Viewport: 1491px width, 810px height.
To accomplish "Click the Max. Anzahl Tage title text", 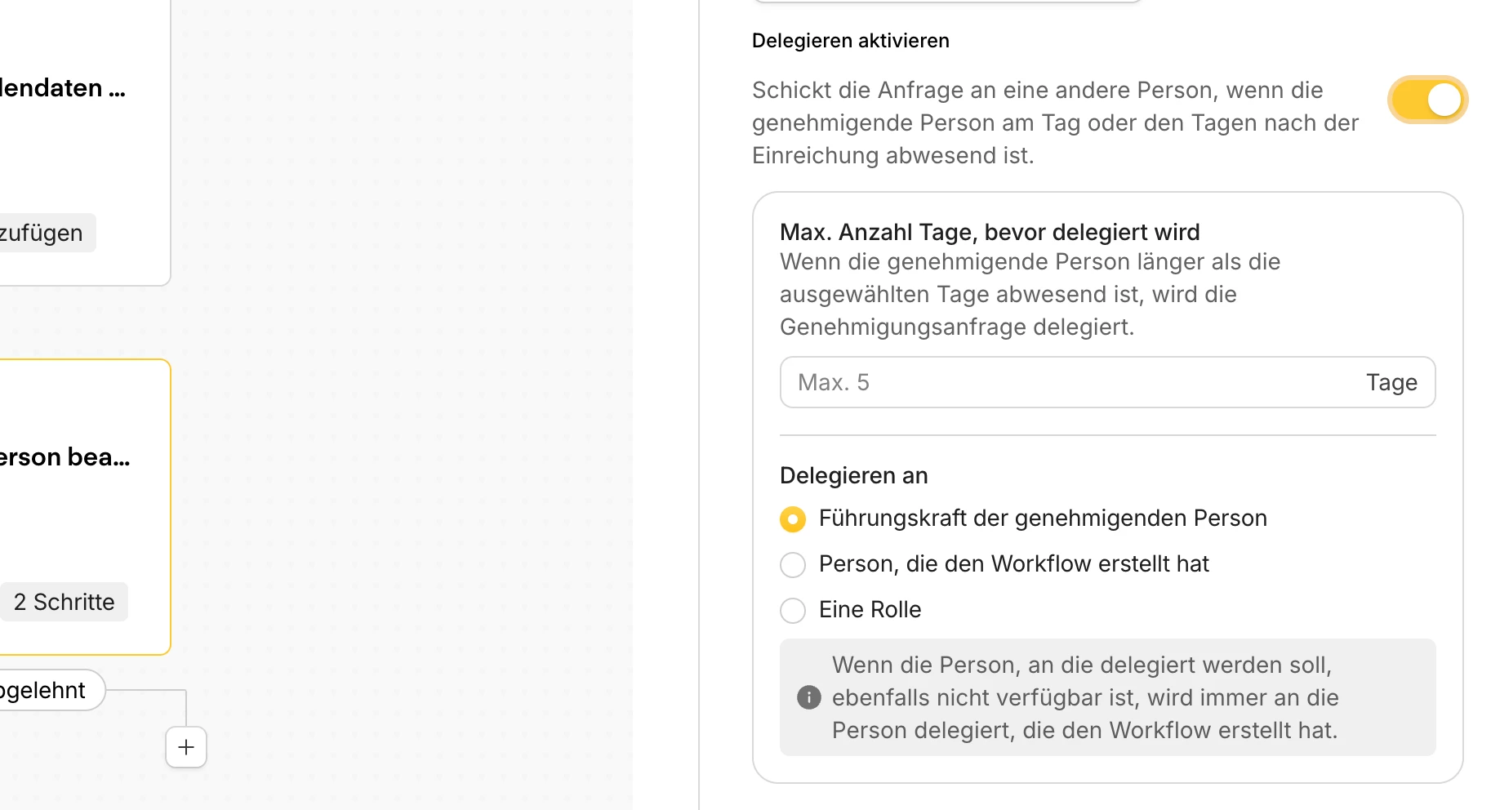I will tap(989, 232).
